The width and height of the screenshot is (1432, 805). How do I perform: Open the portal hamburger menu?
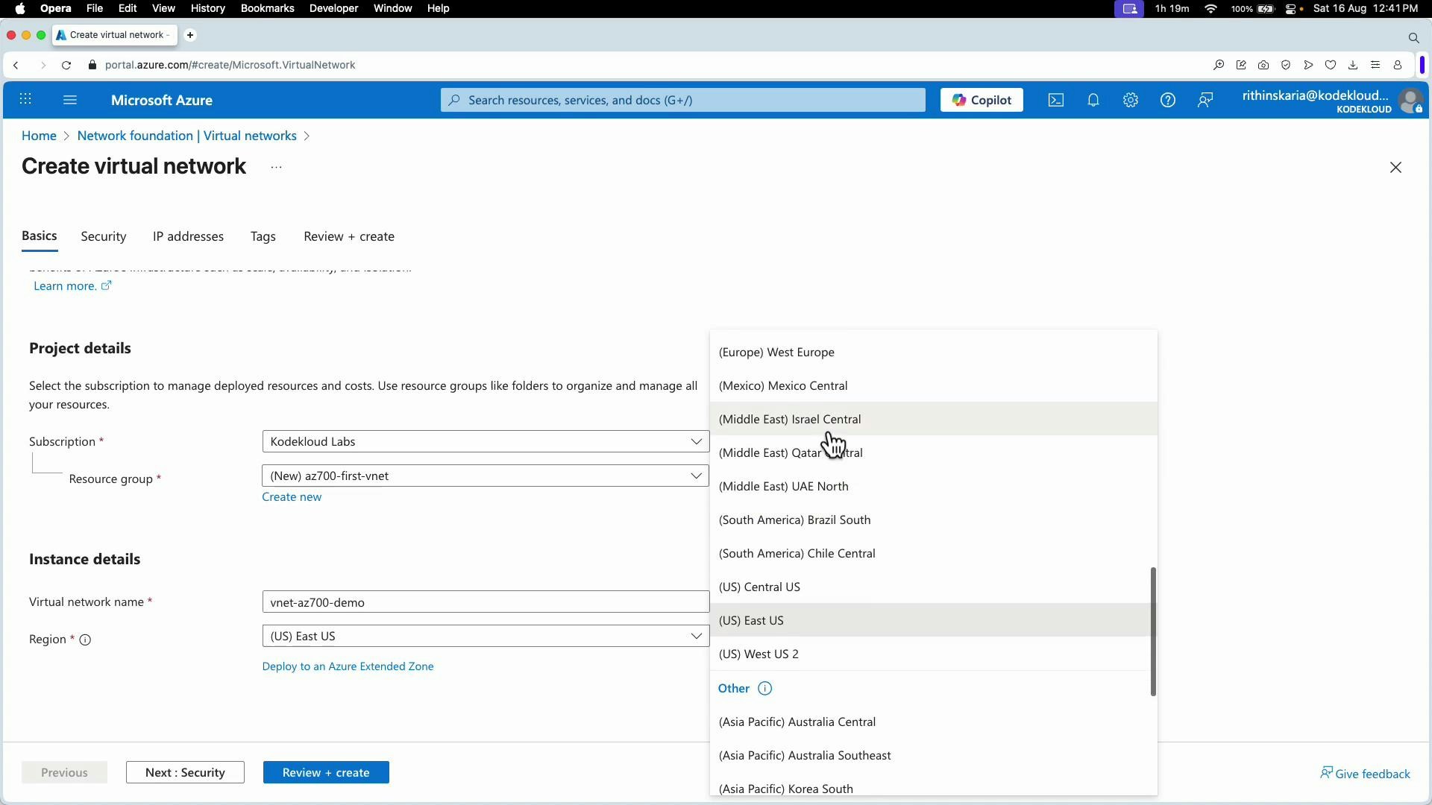tap(70, 99)
